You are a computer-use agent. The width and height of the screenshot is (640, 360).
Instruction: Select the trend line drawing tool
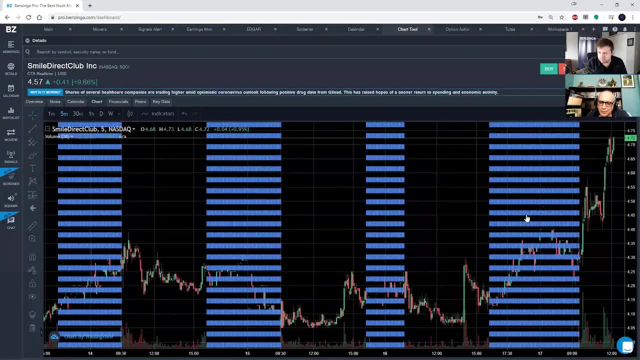(32, 129)
